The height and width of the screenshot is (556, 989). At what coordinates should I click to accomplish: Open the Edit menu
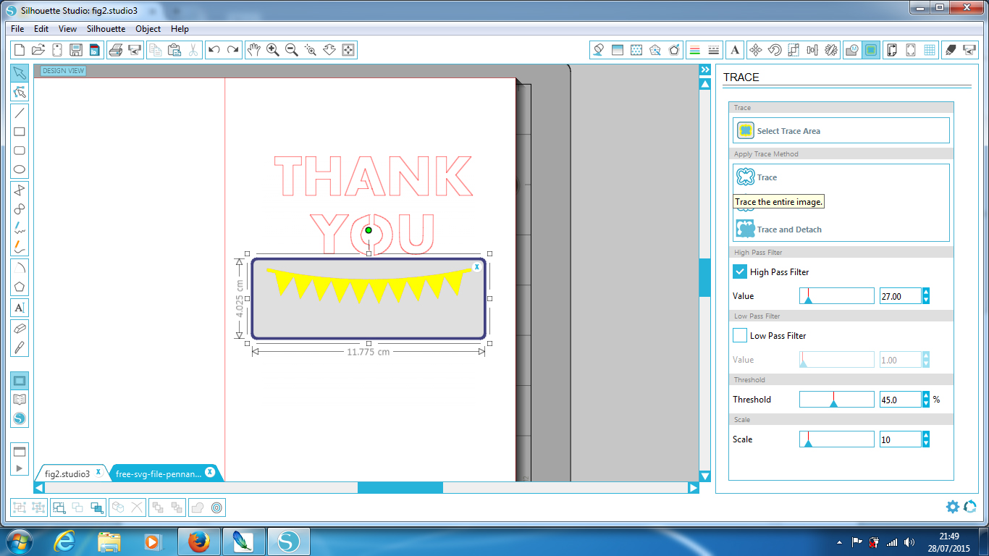tap(41, 29)
